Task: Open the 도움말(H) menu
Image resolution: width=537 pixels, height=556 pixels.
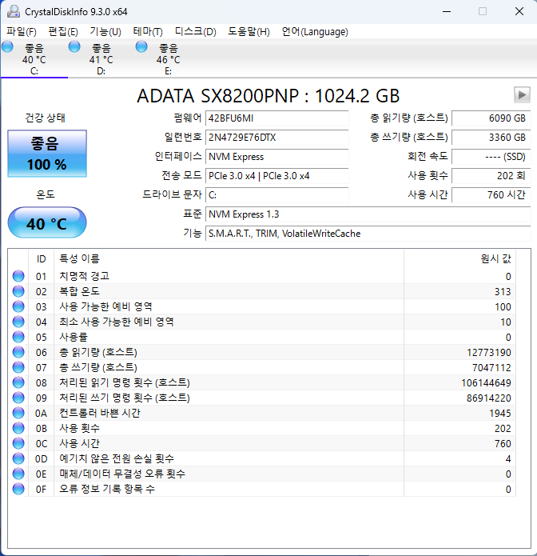Action: tap(249, 31)
